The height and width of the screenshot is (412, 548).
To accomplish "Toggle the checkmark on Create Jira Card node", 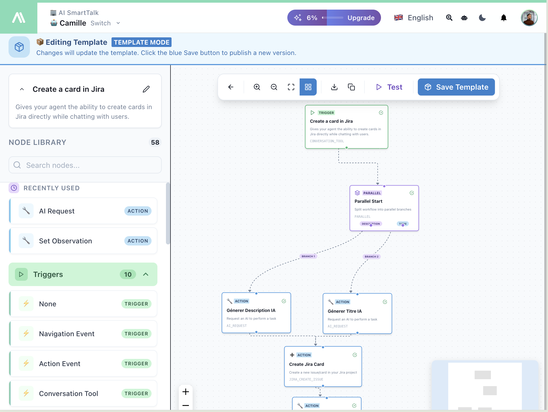I will pos(355,355).
